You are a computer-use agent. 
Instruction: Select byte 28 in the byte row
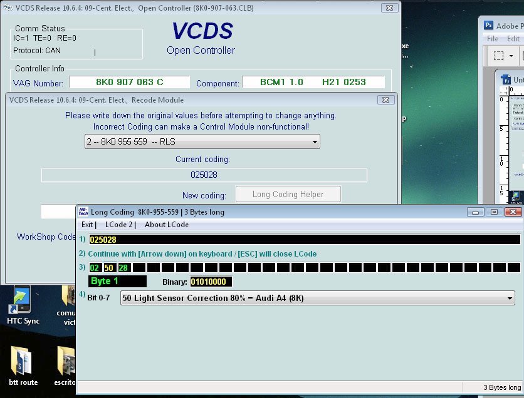(123, 268)
